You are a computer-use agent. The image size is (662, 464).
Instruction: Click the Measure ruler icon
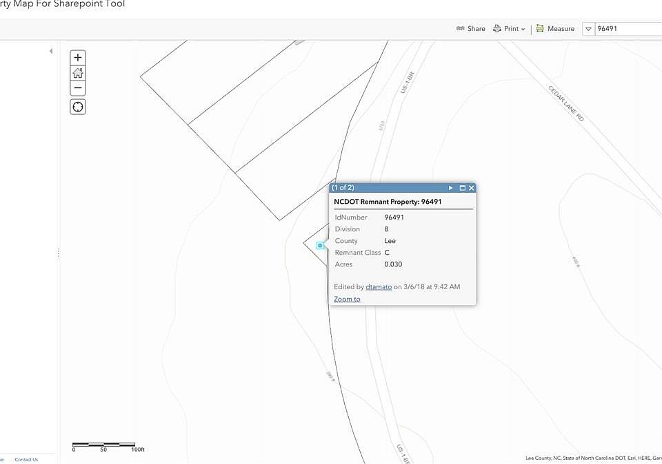(x=539, y=28)
